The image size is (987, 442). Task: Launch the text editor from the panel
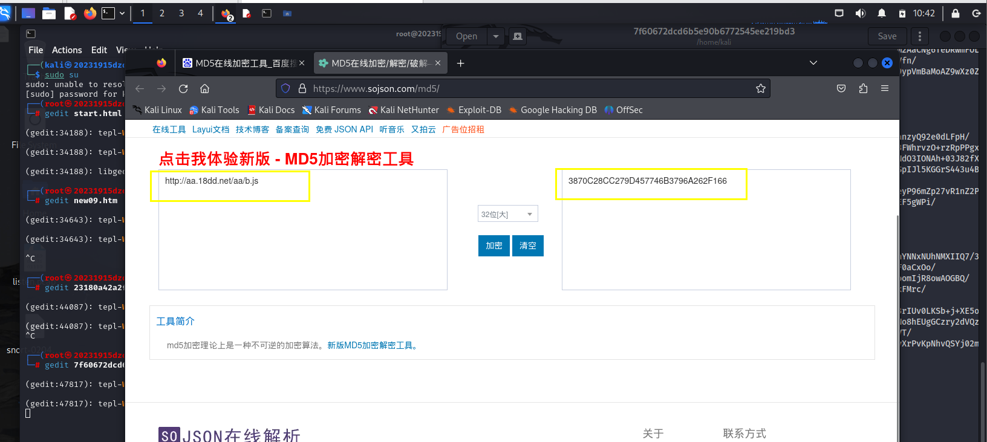tap(70, 13)
